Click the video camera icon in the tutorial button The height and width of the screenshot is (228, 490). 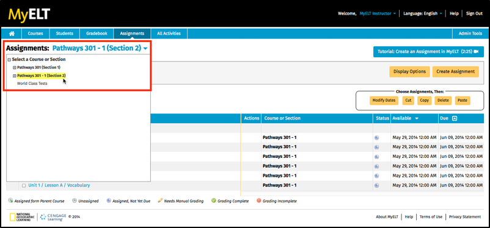476,52
